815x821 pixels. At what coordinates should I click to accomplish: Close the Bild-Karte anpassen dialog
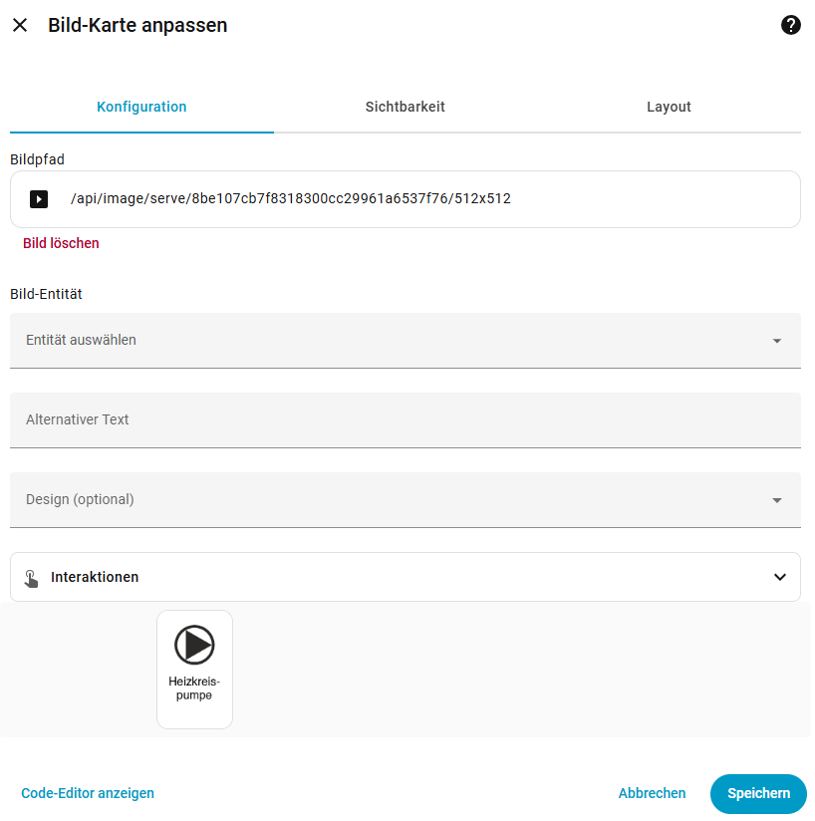point(20,26)
